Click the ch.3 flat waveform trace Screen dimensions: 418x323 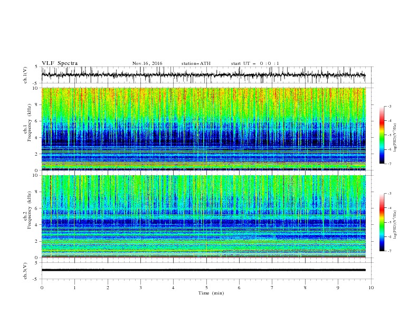[x=203, y=270]
